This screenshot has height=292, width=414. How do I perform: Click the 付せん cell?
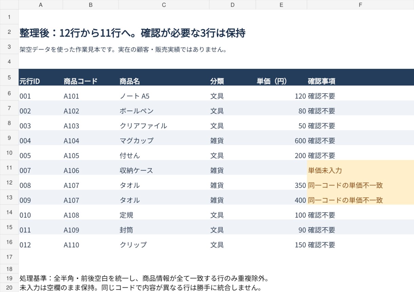click(x=164, y=153)
